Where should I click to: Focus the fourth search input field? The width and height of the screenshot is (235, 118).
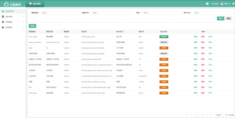[x=213, y=13]
